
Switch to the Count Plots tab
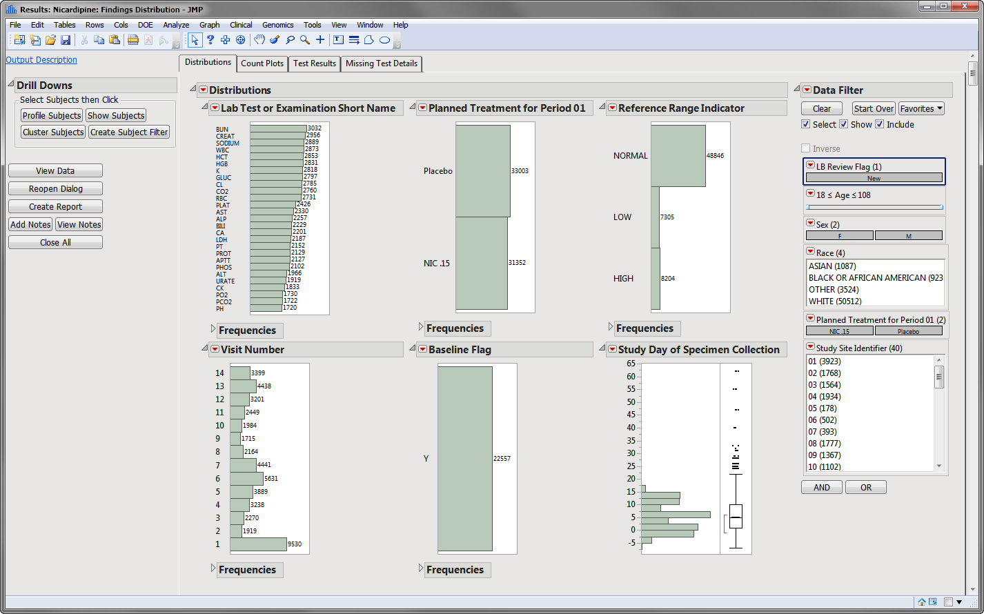262,63
